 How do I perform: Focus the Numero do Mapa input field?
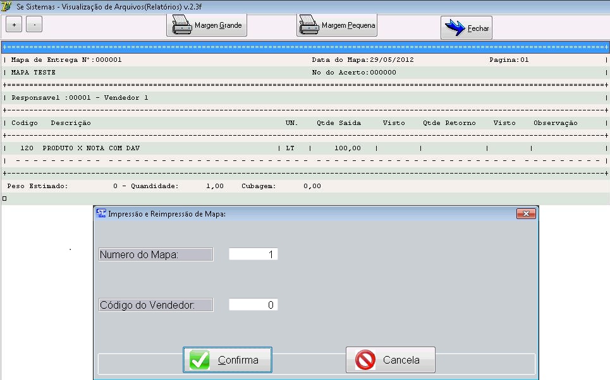(253, 254)
